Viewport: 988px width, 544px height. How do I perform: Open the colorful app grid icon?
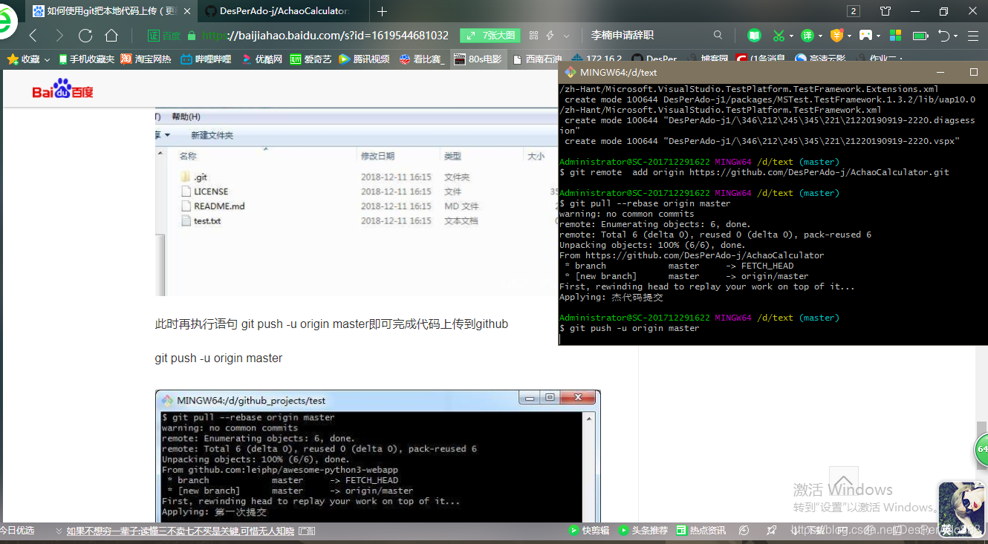pos(895,35)
